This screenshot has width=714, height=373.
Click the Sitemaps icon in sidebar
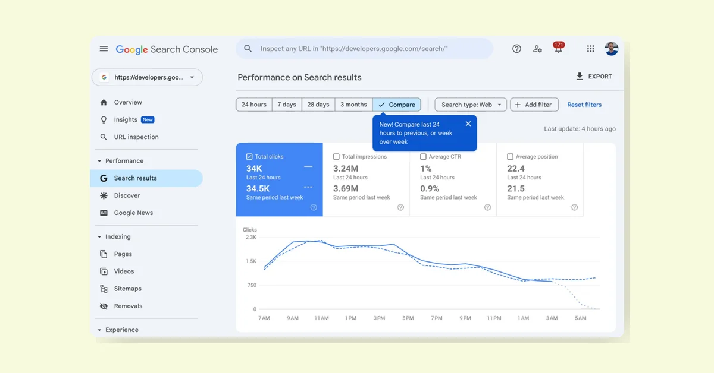click(x=104, y=289)
